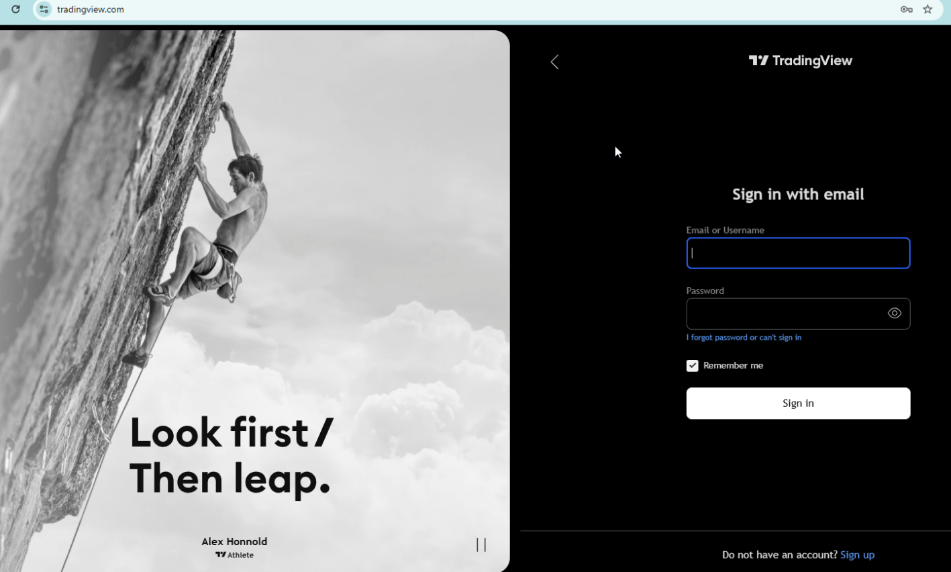The height and width of the screenshot is (572, 951).
Task: Pause the slideshow with the pause icon
Action: 481,544
